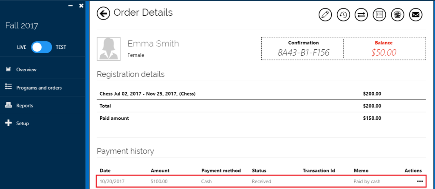
Task: Click the Amount column header
Action: point(160,170)
